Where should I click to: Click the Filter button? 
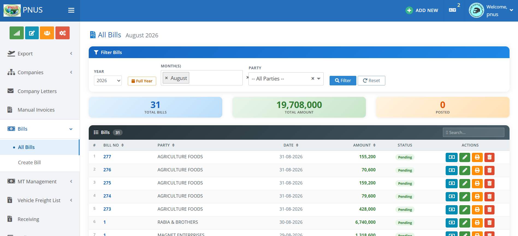343,80
